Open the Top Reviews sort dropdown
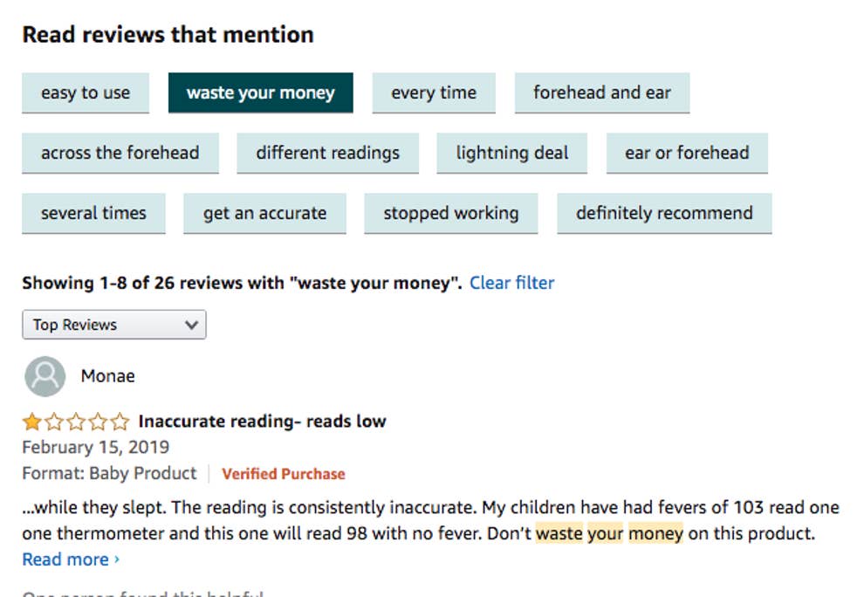This screenshot has width=864, height=597. (x=114, y=325)
